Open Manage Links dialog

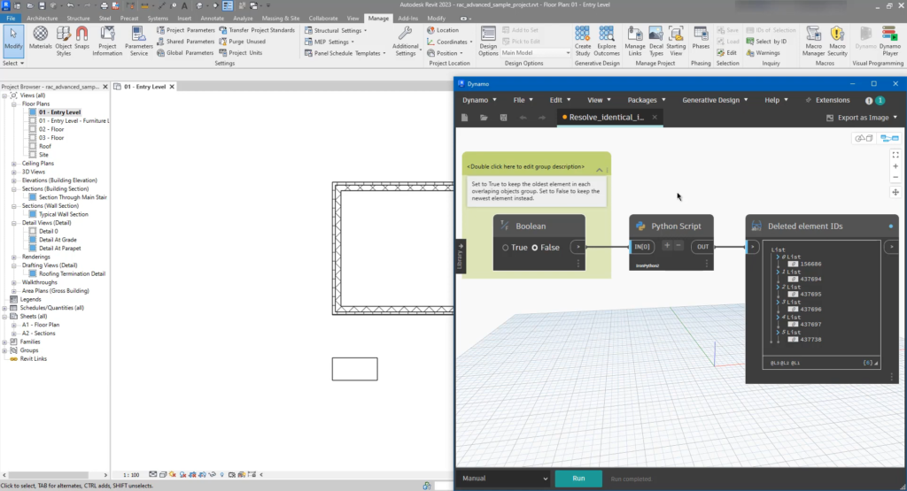(x=634, y=41)
